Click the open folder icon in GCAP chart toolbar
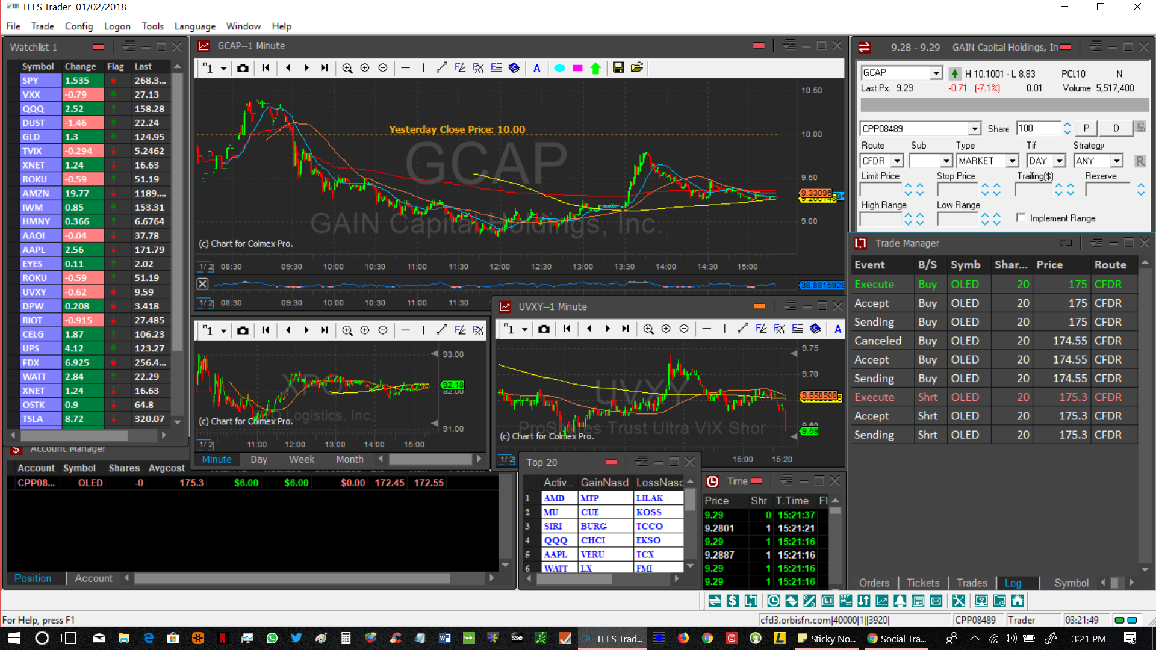 pyautogui.click(x=637, y=68)
